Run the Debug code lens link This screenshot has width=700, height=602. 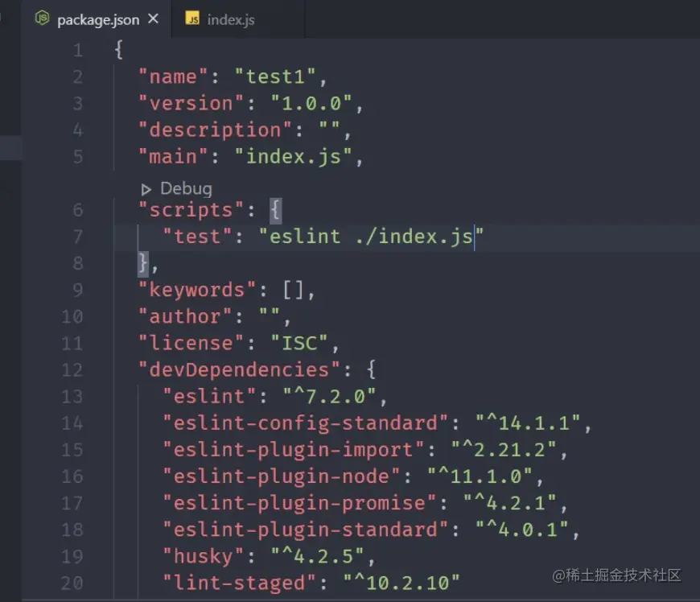pos(186,188)
